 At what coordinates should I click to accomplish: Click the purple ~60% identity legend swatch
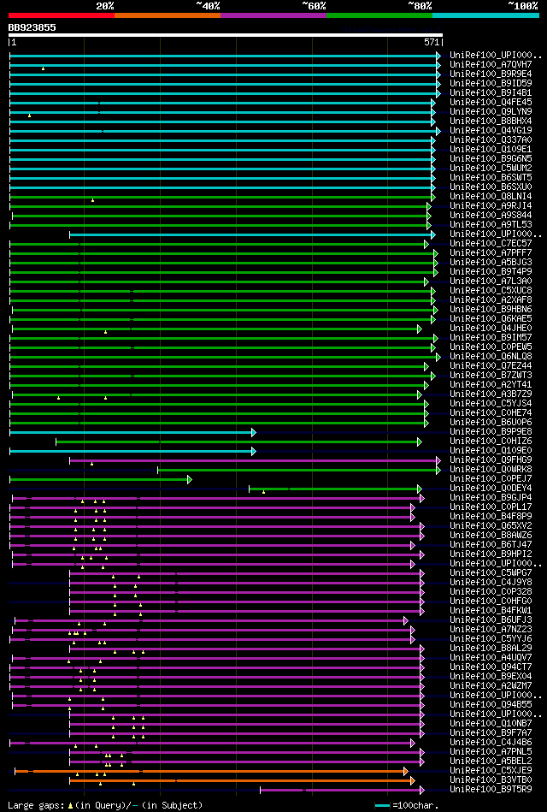[x=273, y=15]
